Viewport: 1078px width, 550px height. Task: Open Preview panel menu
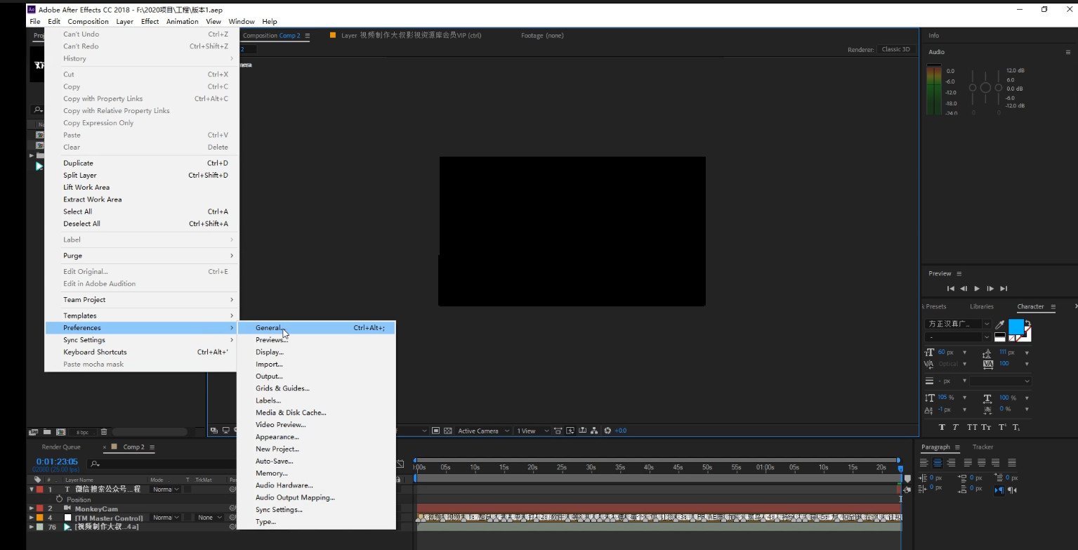959,274
